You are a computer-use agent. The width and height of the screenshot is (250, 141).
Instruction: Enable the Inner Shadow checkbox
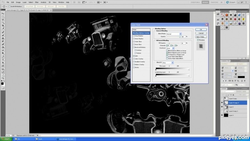(134, 39)
